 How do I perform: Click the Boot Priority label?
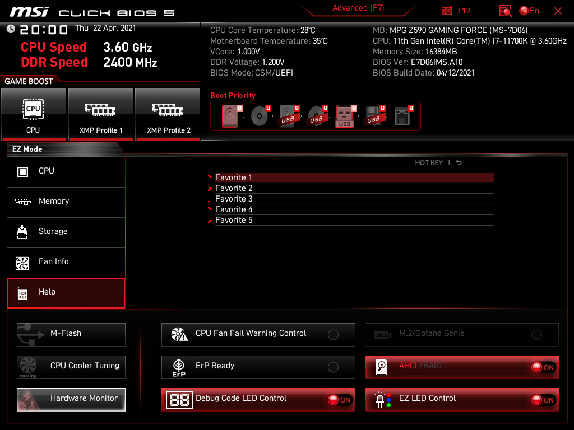(x=233, y=95)
